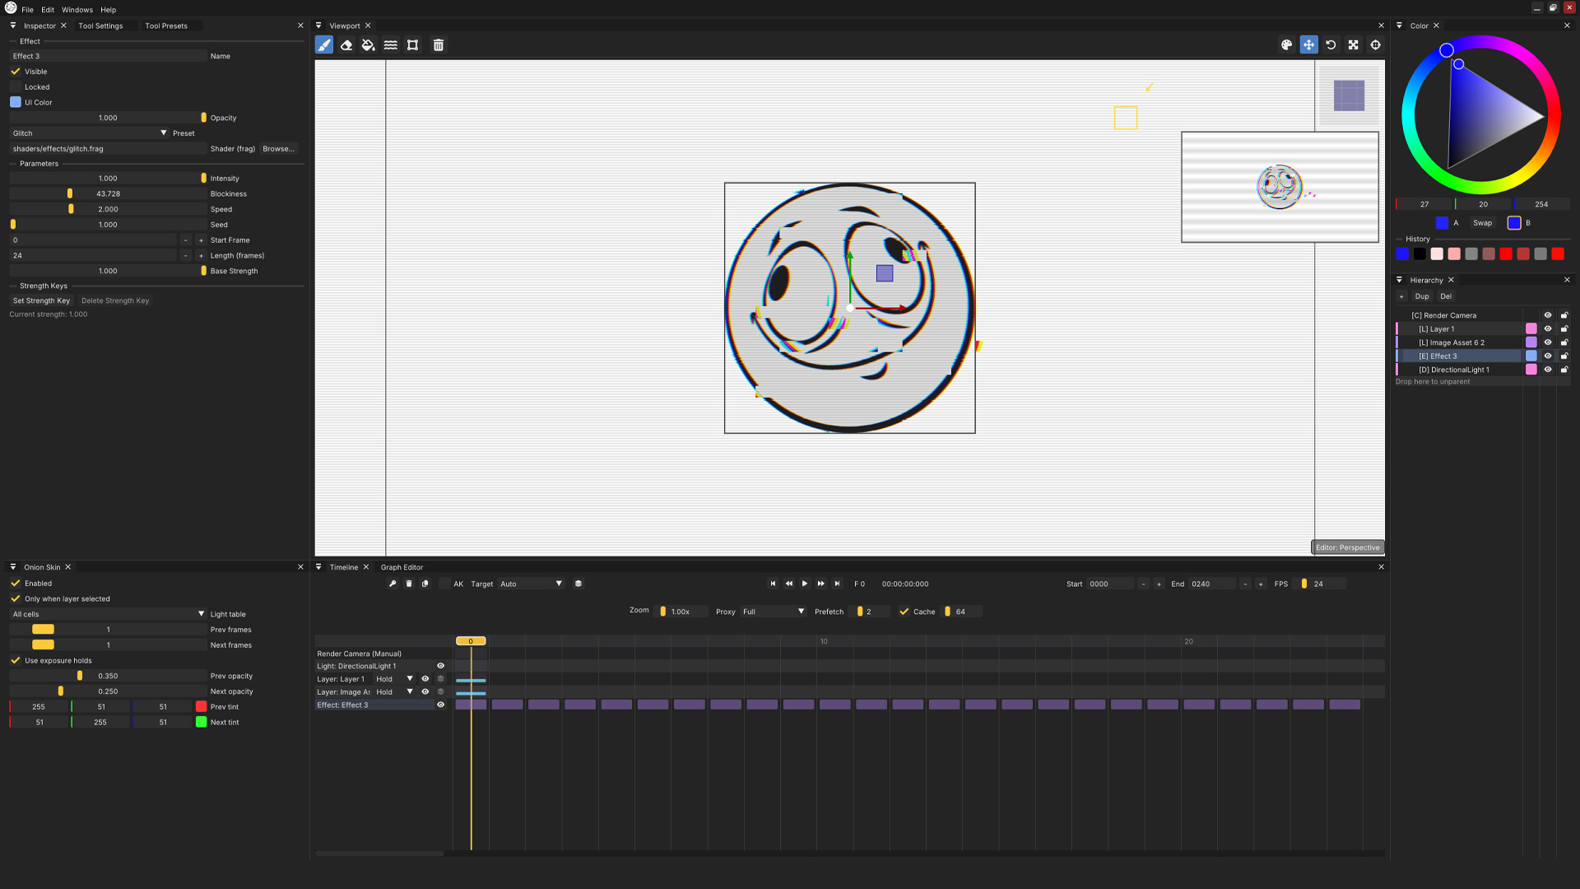1580x889 pixels.
Task: Click the insert keyframe icon in the Timeline
Action: (x=393, y=584)
